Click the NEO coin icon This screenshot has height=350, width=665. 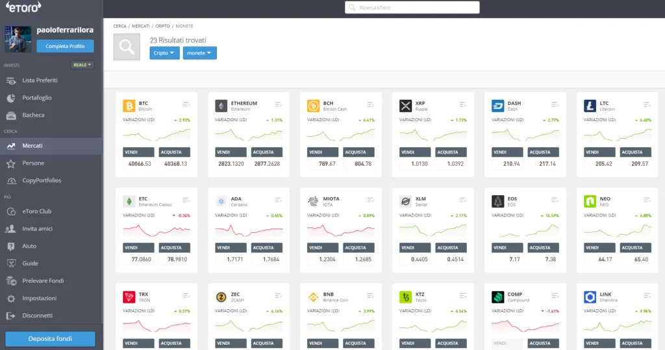pyautogui.click(x=590, y=202)
